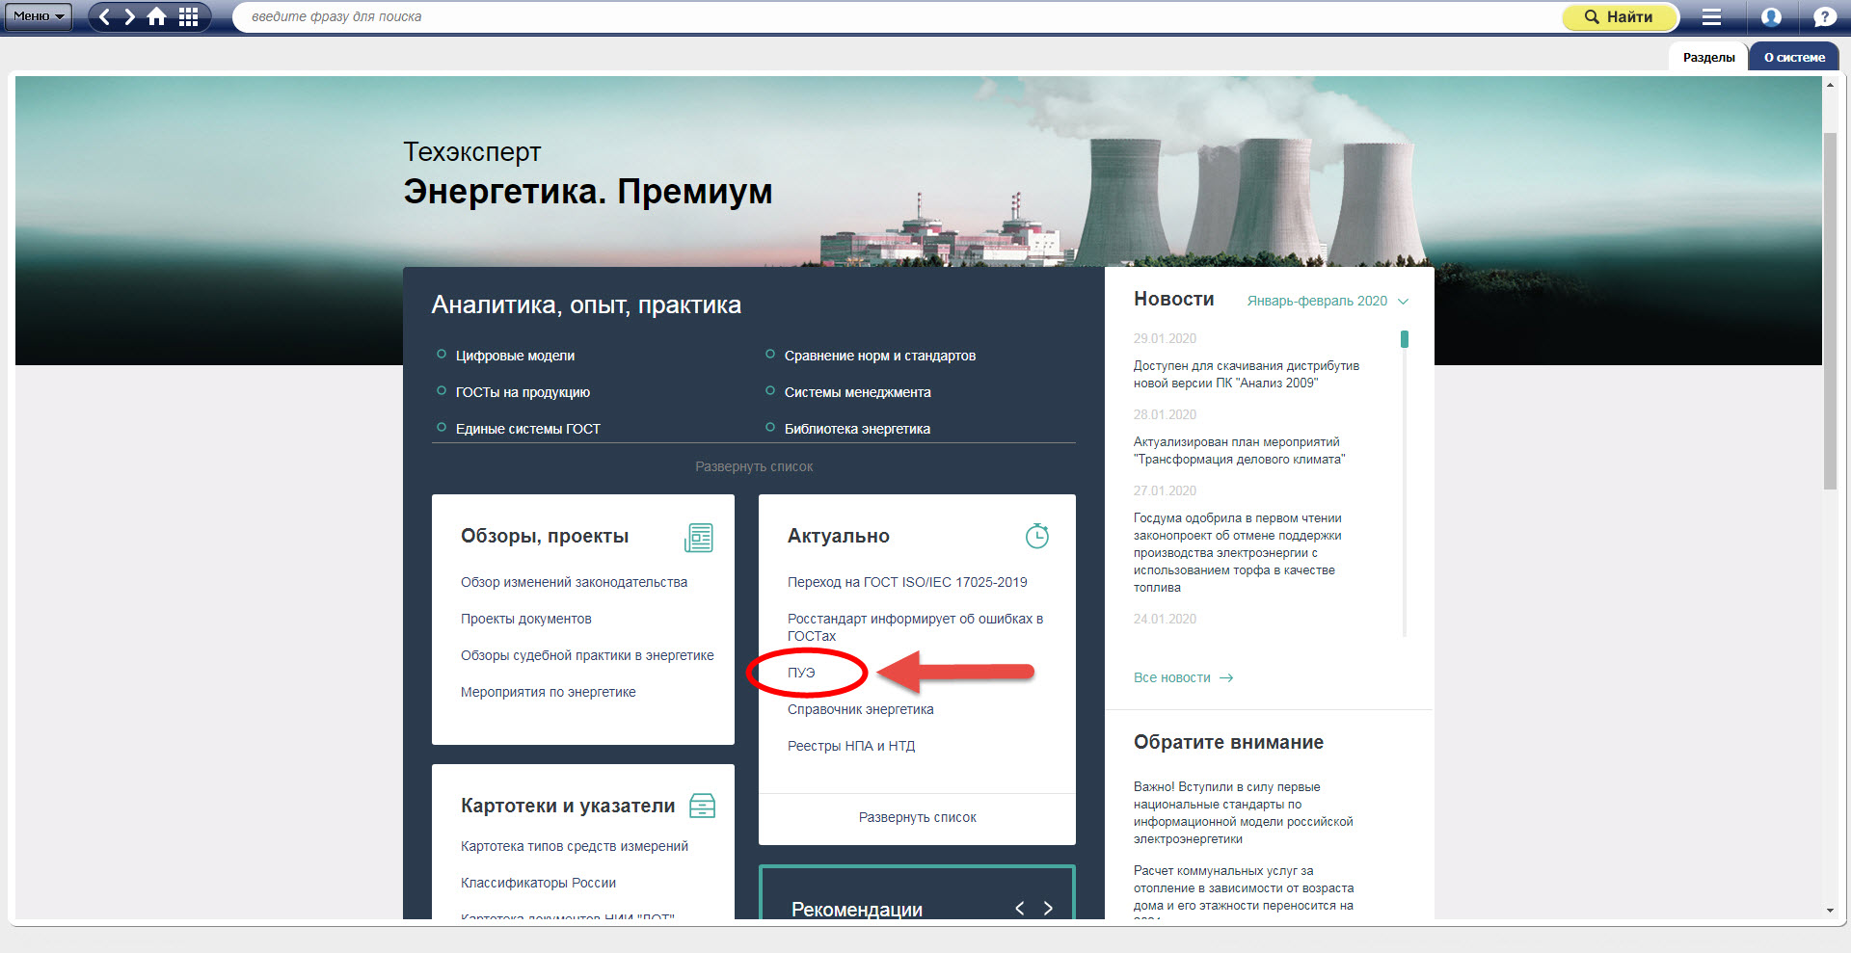
Task: Switch to the О системе tab
Action: pos(1794,57)
